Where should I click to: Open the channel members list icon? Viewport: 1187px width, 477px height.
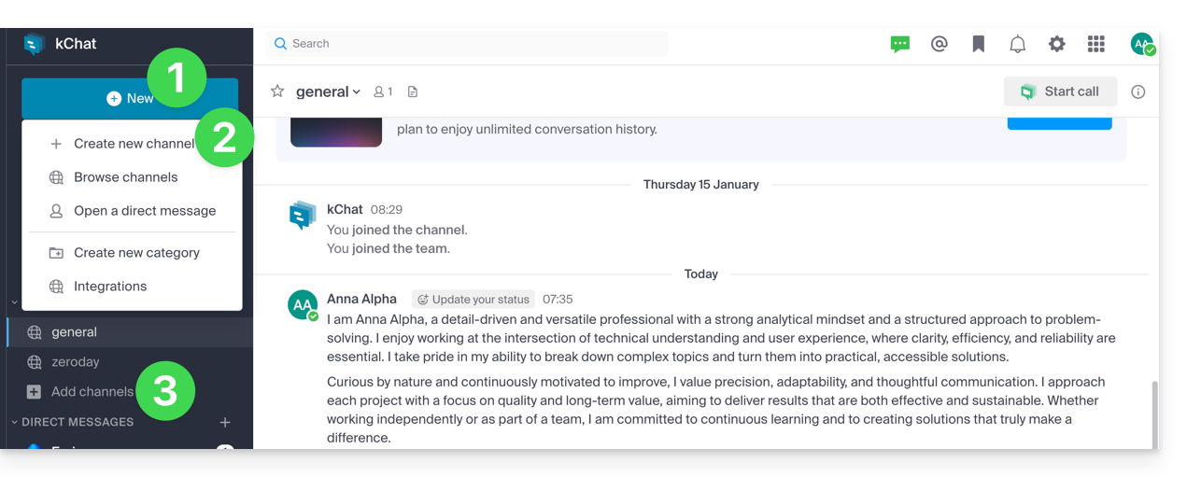(383, 91)
